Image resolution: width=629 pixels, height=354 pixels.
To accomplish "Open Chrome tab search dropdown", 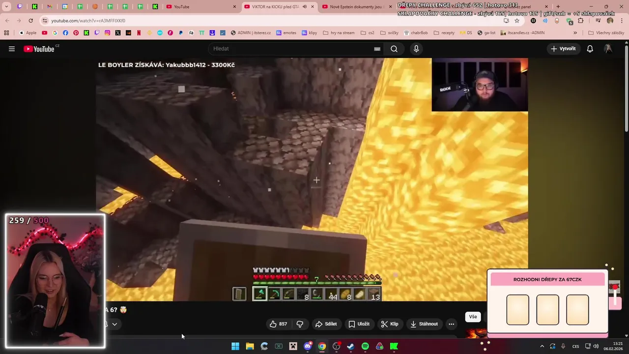I will (x=6, y=7).
